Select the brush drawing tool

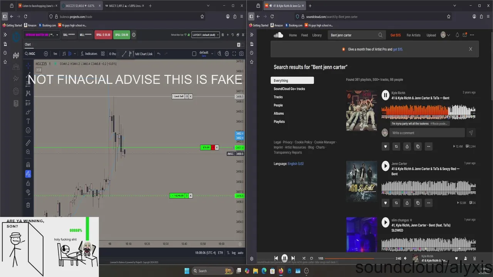[28, 112]
